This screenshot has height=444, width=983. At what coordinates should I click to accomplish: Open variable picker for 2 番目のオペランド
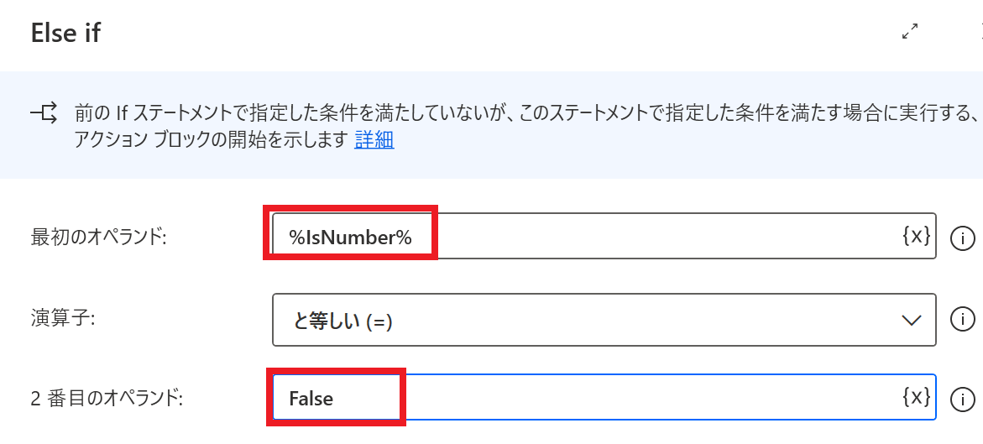tap(916, 397)
